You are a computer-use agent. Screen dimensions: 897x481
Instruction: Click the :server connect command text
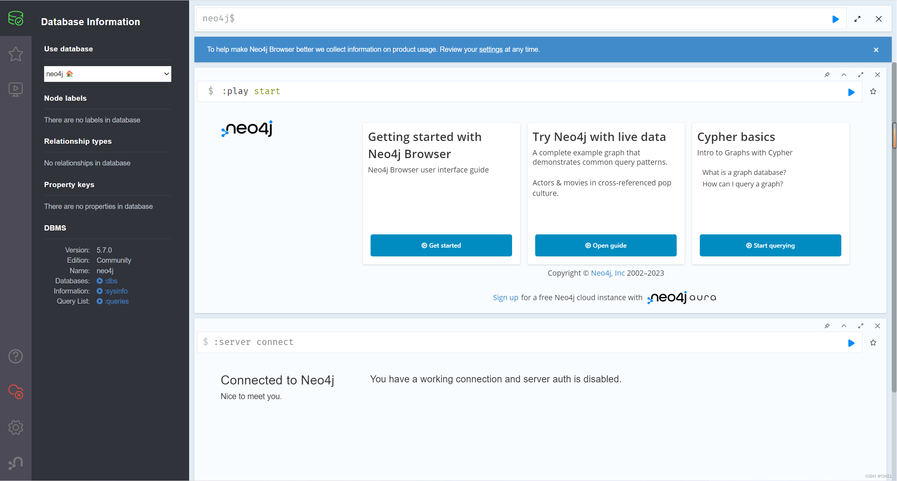[254, 342]
